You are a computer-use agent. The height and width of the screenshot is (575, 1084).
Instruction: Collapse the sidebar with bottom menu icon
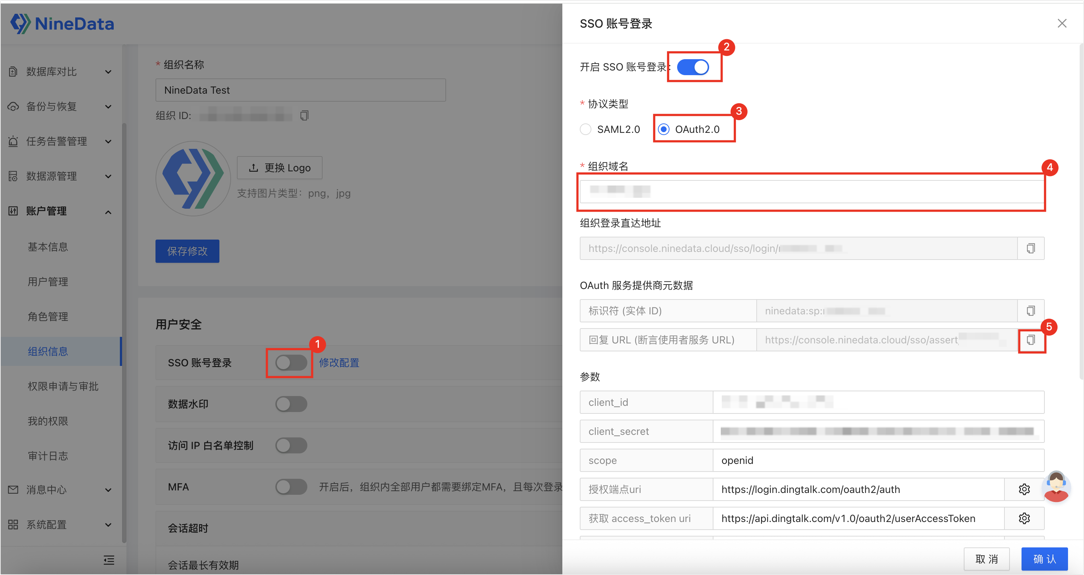109,560
